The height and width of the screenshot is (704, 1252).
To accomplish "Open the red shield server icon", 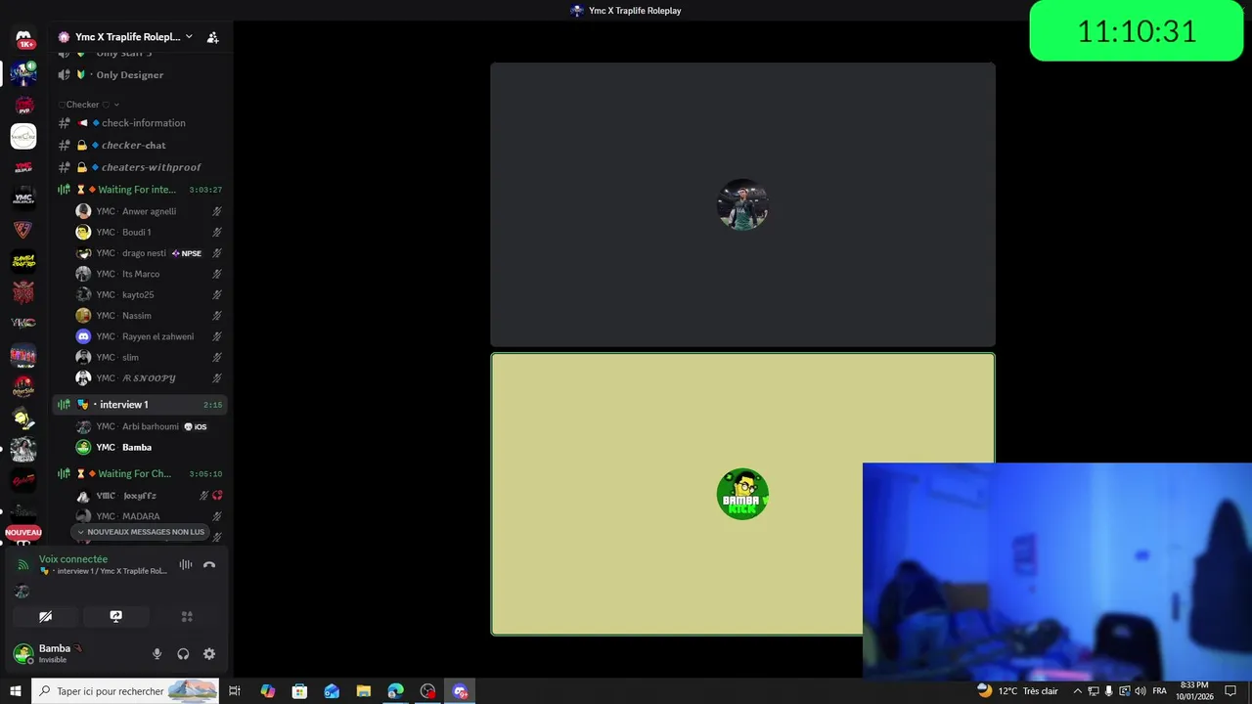I will click(23, 230).
